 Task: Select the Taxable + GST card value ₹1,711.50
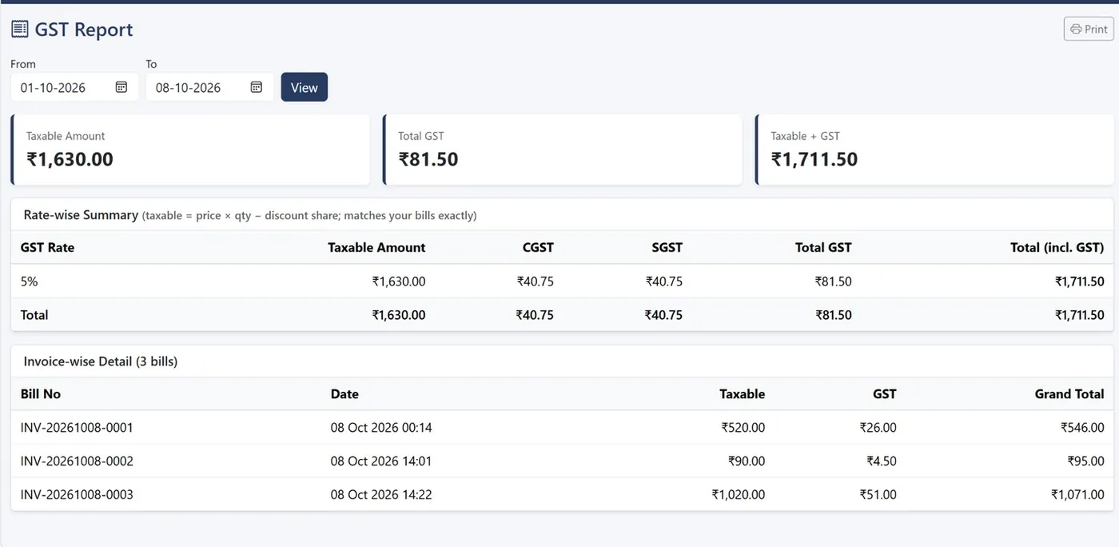click(x=814, y=159)
